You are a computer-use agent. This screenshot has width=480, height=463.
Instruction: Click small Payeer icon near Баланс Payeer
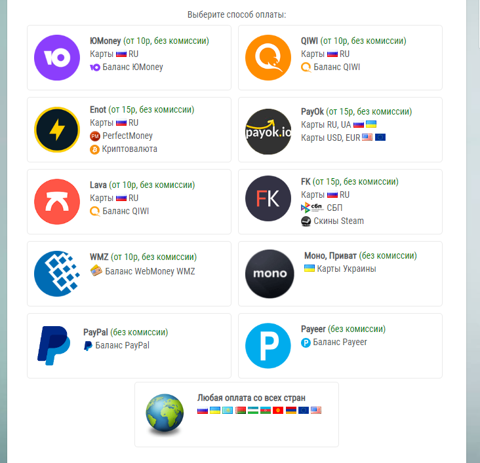(x=306, y=343)
